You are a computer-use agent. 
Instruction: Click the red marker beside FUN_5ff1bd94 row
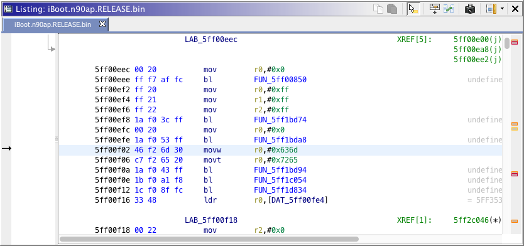pyautogui.click(x=515, y=174)
